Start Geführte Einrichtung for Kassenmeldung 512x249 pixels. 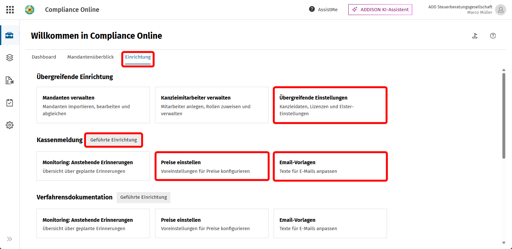(x=114, y=140)
